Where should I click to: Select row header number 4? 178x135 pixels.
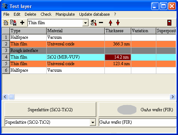point(6,57)
